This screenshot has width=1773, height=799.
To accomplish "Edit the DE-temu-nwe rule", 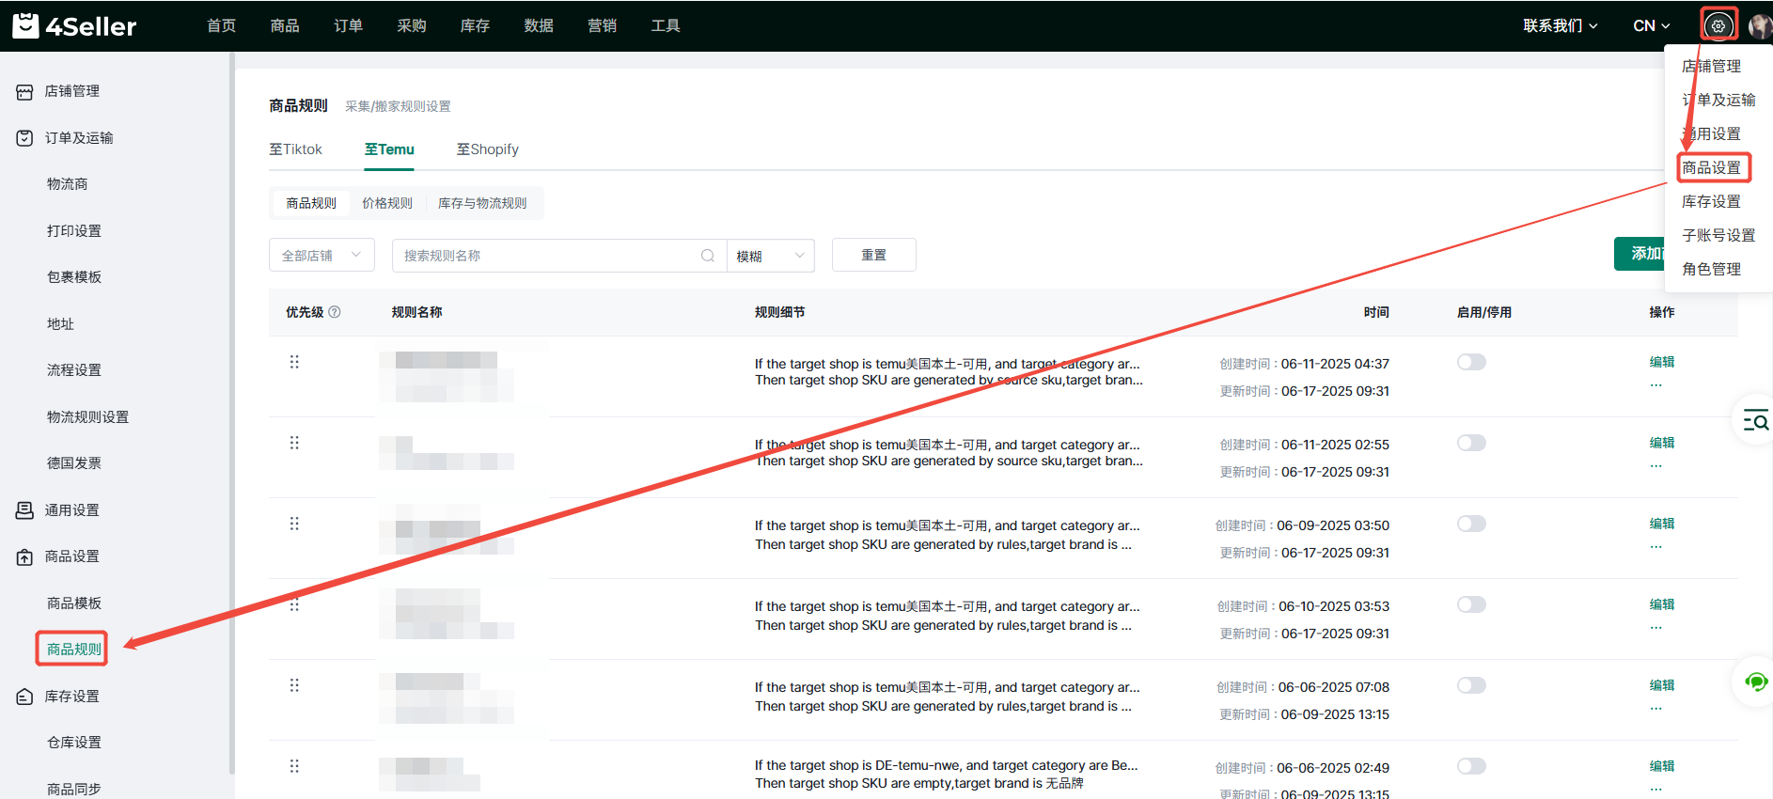I will click(x=1662, y=766).
